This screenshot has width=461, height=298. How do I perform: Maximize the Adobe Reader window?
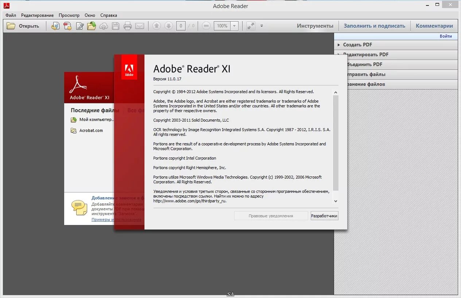click(x=438, y=5)
